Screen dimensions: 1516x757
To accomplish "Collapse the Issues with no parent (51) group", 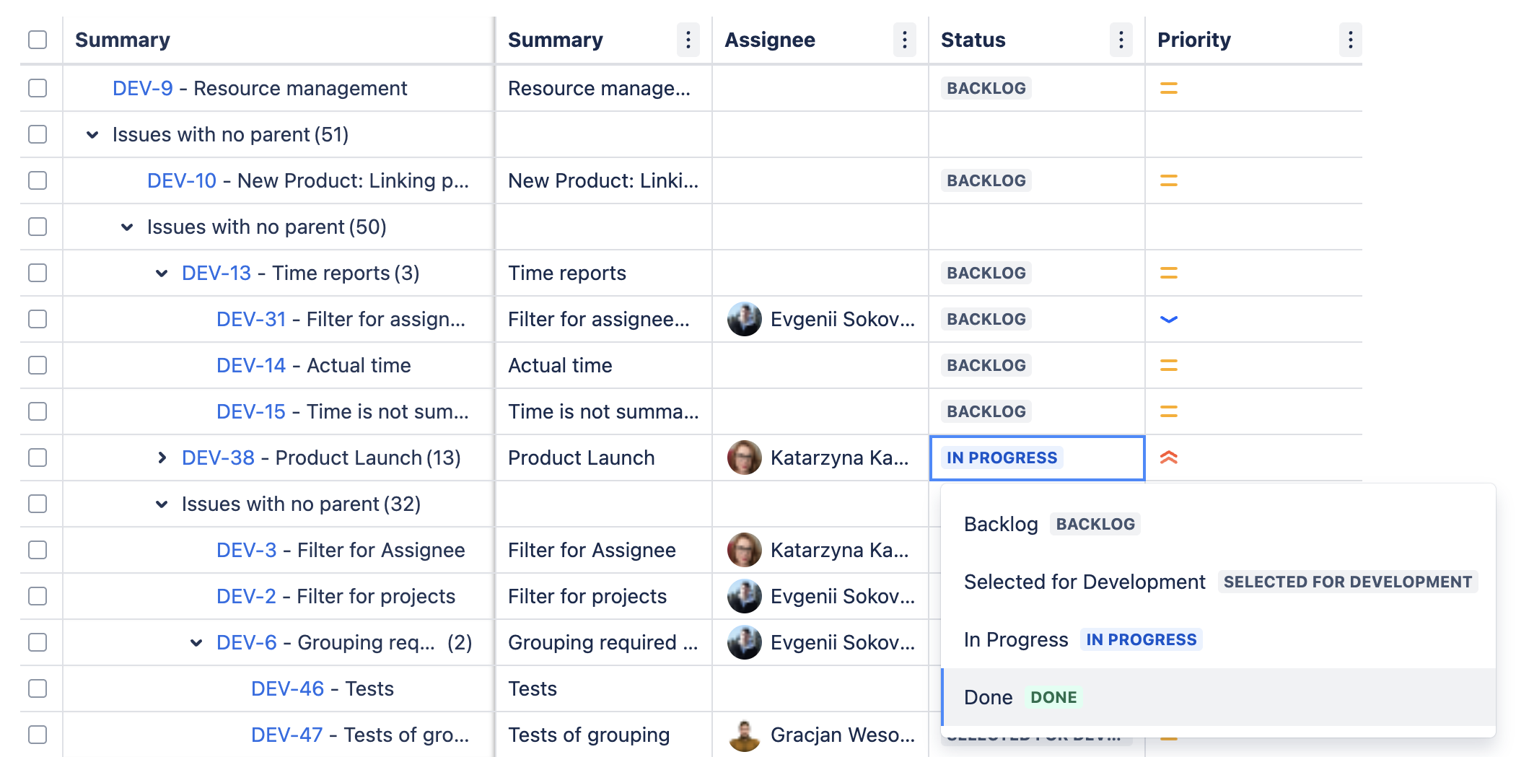I will point(92,134).
